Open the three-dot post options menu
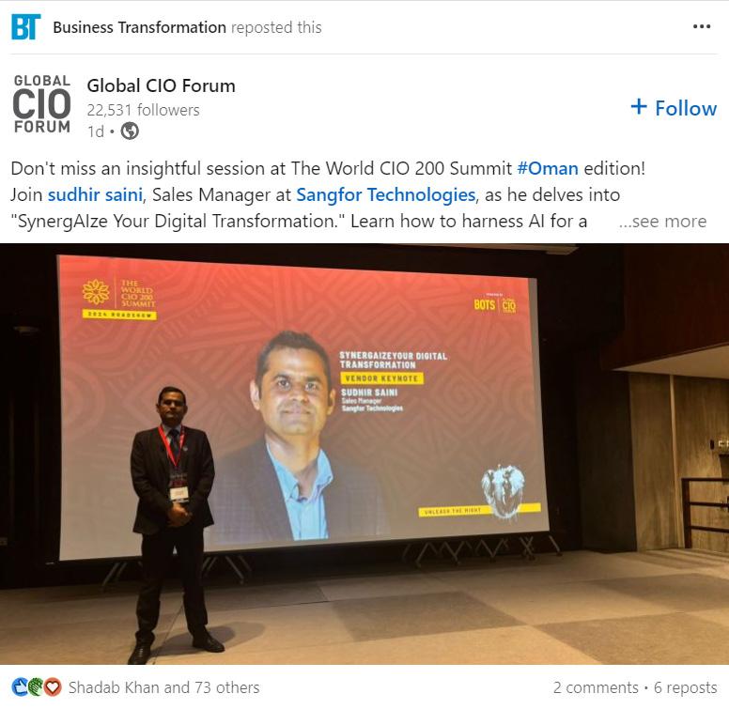 (x=701, y=27)
